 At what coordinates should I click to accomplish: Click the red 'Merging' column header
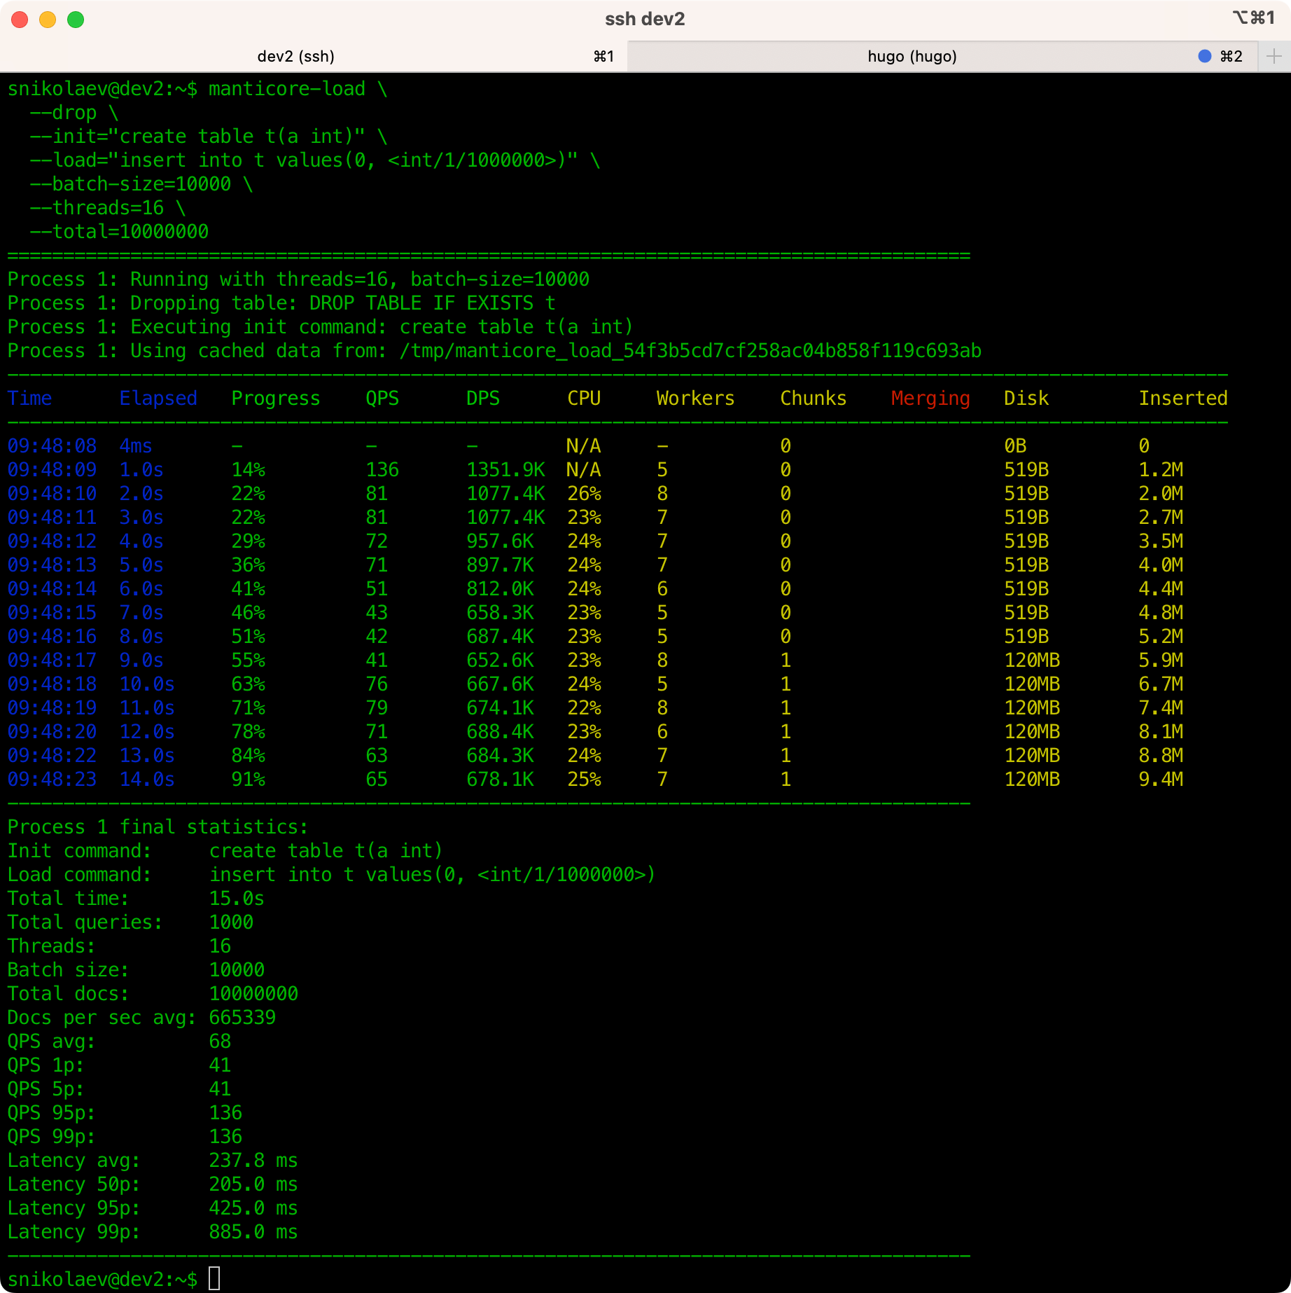pos(931,399)
